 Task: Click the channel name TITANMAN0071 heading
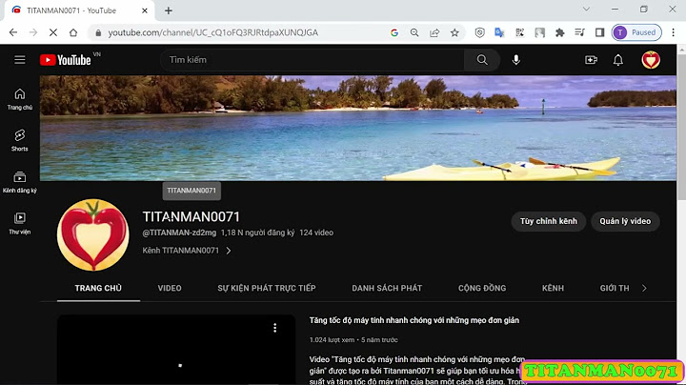(192, 217)
